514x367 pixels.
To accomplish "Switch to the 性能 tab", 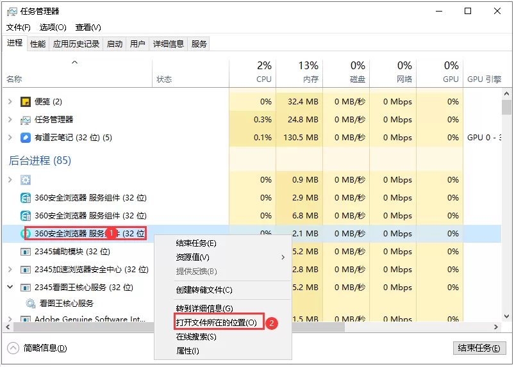I will (x=38, y=44).
